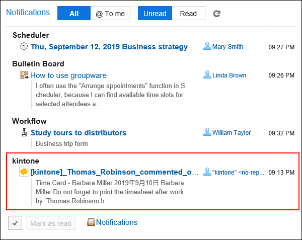
Task: Open the "kintone" <no-rep... sender link
Action: (x=238, y=173)
